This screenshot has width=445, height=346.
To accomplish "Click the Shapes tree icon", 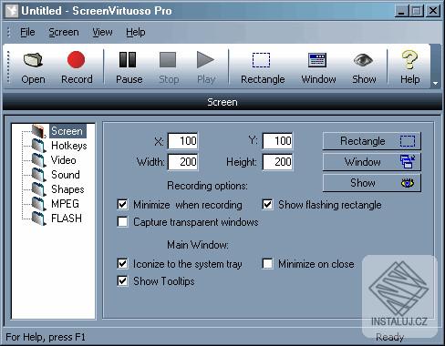I will pyautogui.click(x=39, y=189).
